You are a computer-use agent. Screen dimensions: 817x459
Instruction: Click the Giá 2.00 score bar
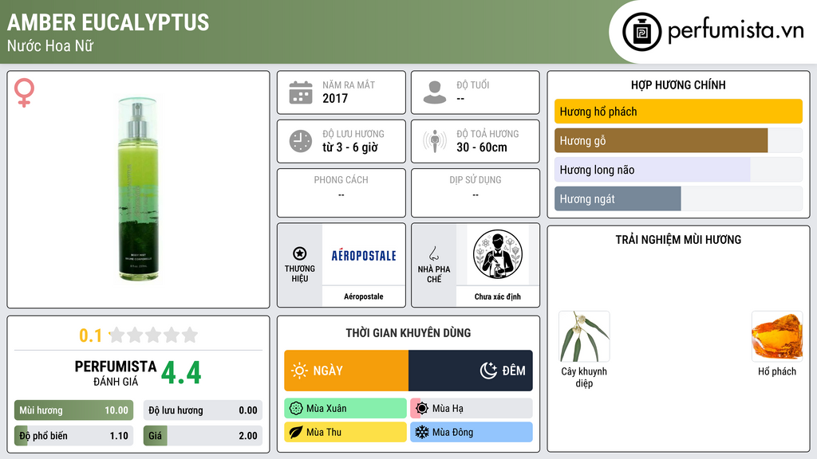pos(203,436)
